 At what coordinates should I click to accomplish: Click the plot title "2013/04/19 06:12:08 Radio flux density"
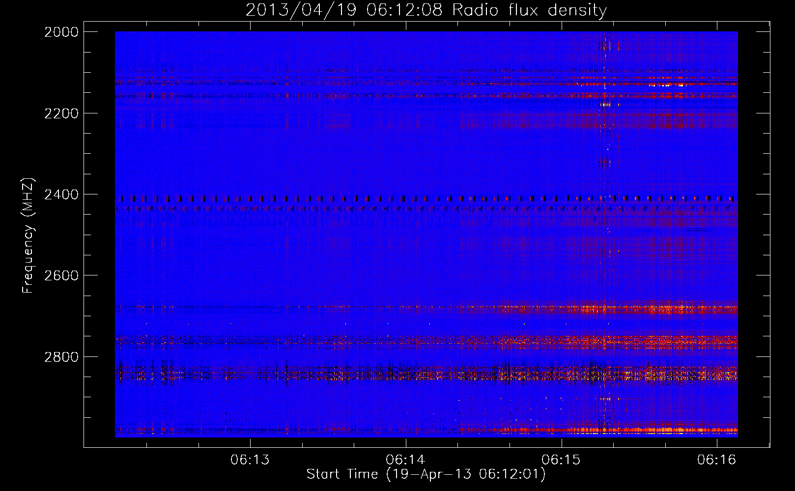[x=426, y=10]
